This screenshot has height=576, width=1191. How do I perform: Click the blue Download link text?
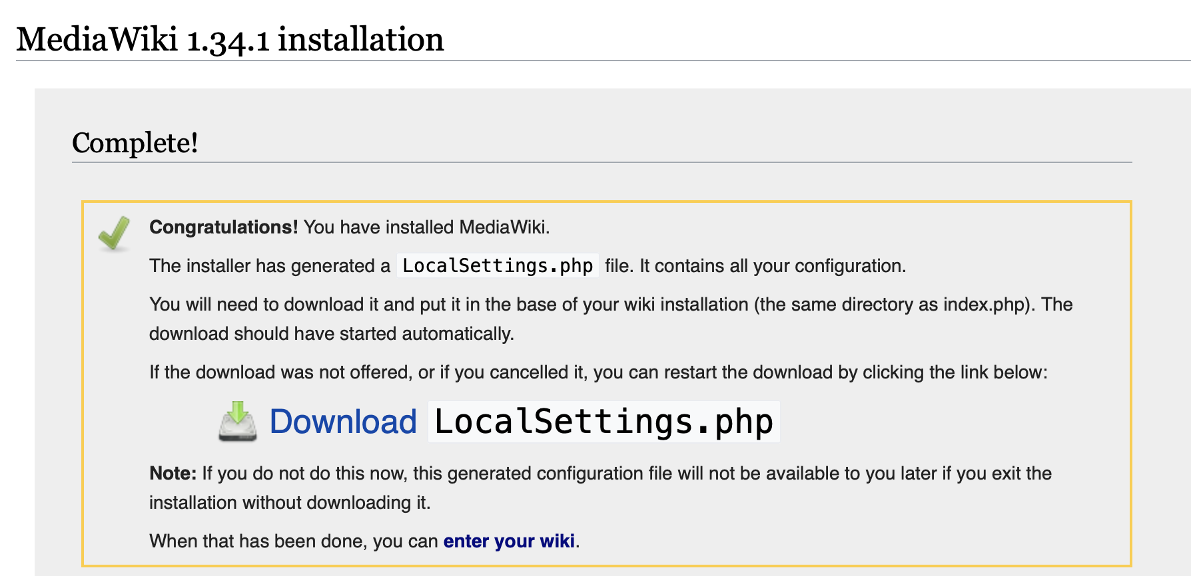[343, 422]
